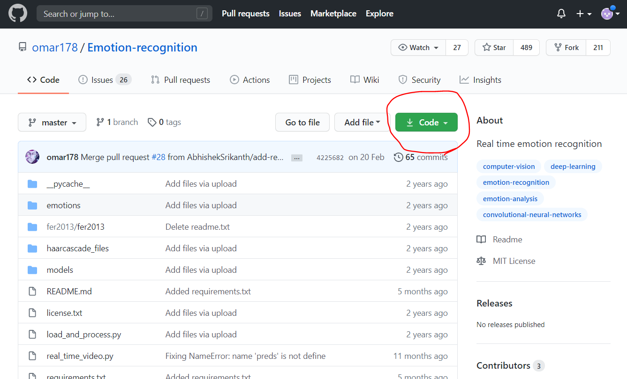Screen dimensions: 627x379
Task: Click the GitHub logo icon
Action: pos(18,14)
